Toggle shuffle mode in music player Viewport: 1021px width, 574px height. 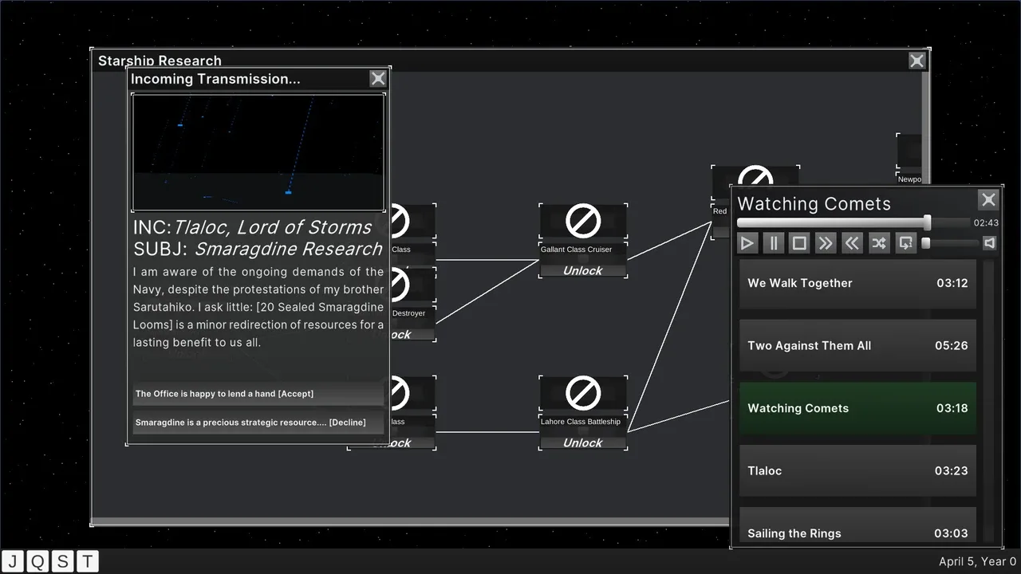pos(878,243)
